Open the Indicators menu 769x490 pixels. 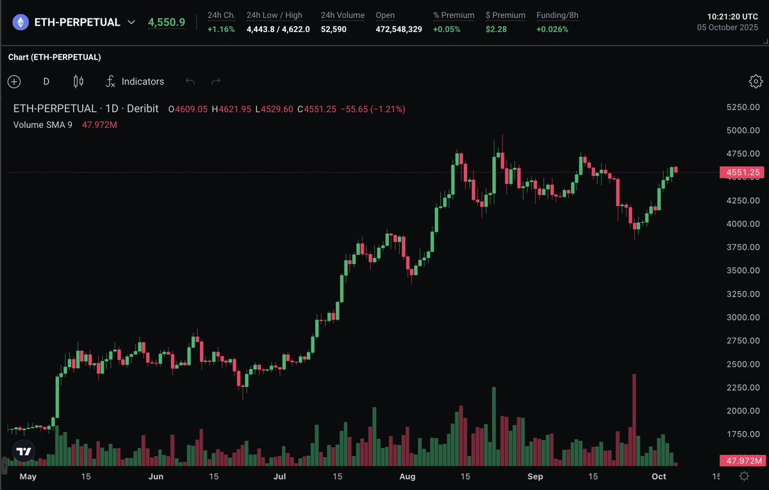[x=135, y=81]
